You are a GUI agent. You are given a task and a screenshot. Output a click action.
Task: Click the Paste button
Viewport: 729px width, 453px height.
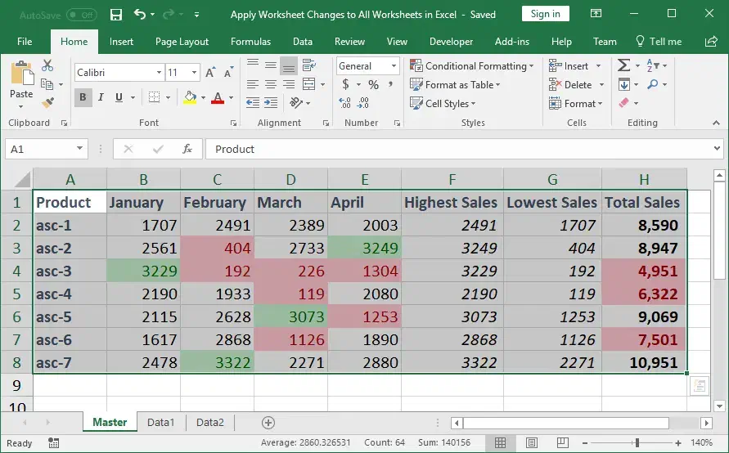coord(21,80)
